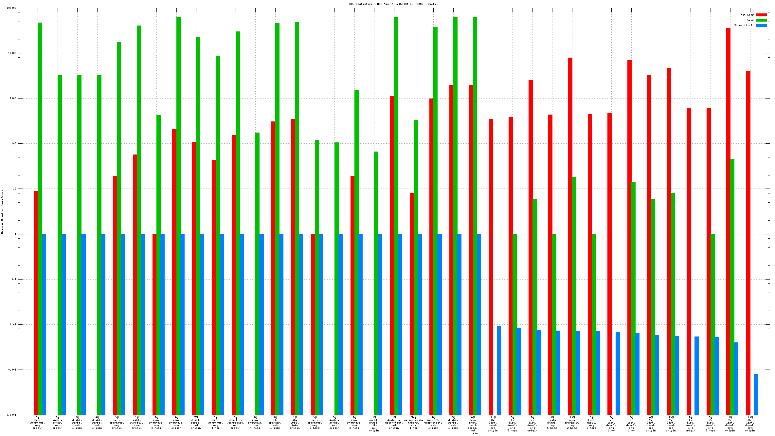Click the dnsbl-3.uceprotect.net origin label
The width and height of the screenshot is (775, 436).
pos(236,423)
